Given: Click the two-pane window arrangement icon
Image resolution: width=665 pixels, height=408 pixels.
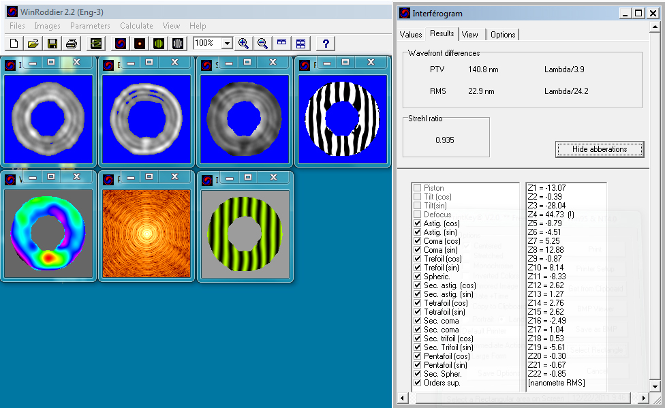Looking at the screenshot, I should [x=281, y=44].
